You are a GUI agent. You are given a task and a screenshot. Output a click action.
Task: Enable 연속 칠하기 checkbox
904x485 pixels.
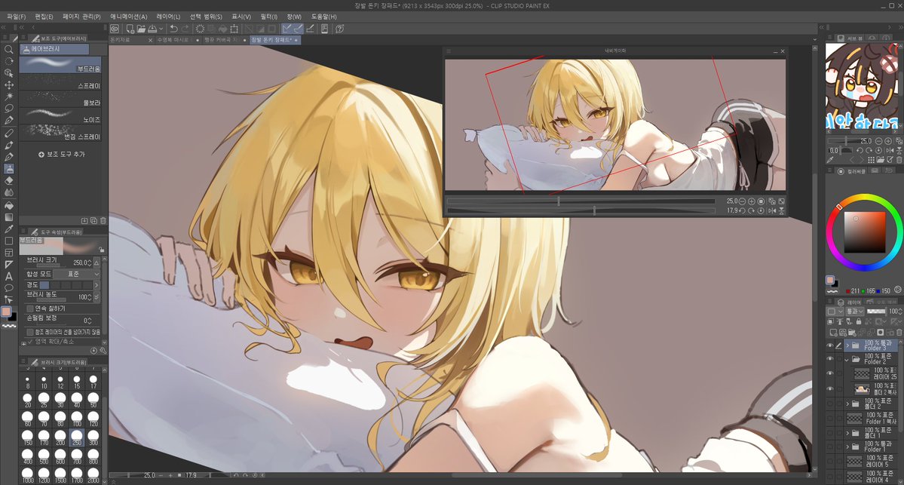[x=30, y=308]
